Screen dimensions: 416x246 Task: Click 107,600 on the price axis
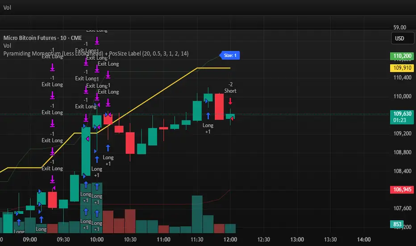tap(402, 208)
